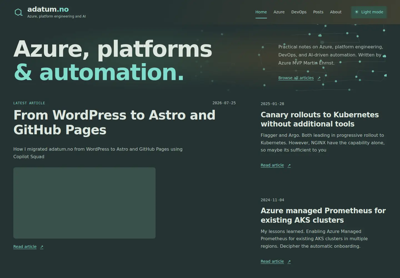
Task: Click the Azure, platforms & automation heading
Action: 113,60
